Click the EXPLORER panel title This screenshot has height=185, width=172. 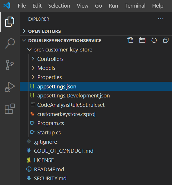39,19
